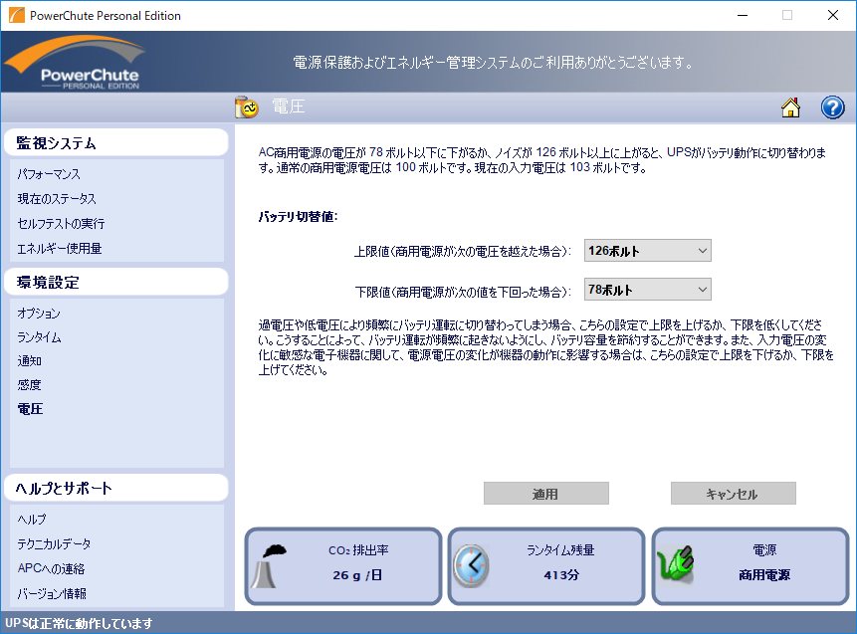Click the バッテリ切替値 label
Screen dimensions: 857x634
pos(299,217)
